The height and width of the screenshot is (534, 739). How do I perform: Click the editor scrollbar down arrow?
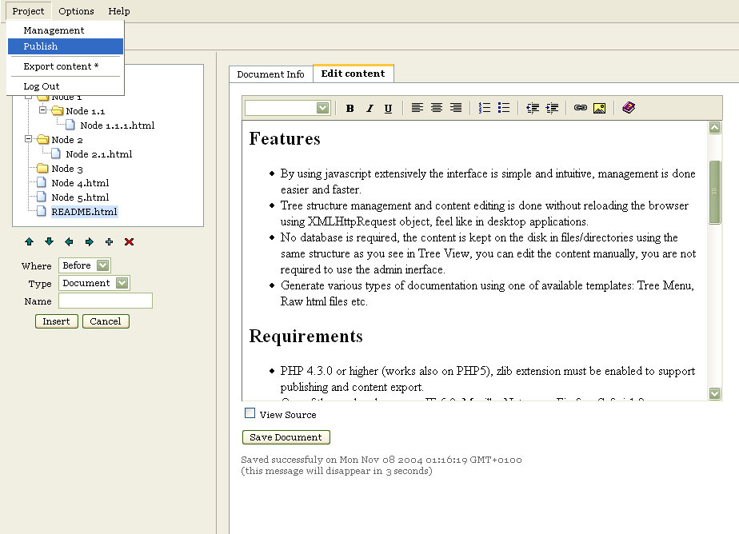point(715,393)
